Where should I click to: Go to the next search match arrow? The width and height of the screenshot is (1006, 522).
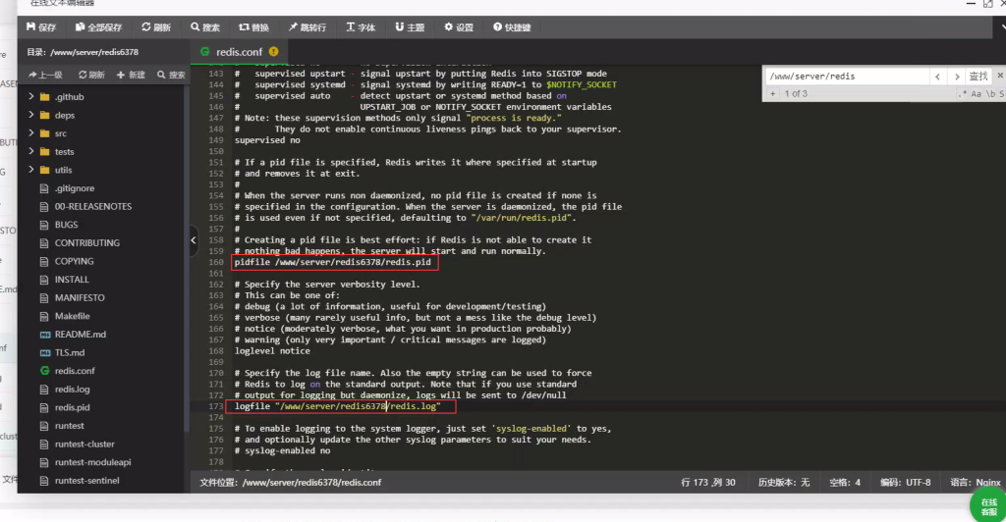click(x=956, y=76)
